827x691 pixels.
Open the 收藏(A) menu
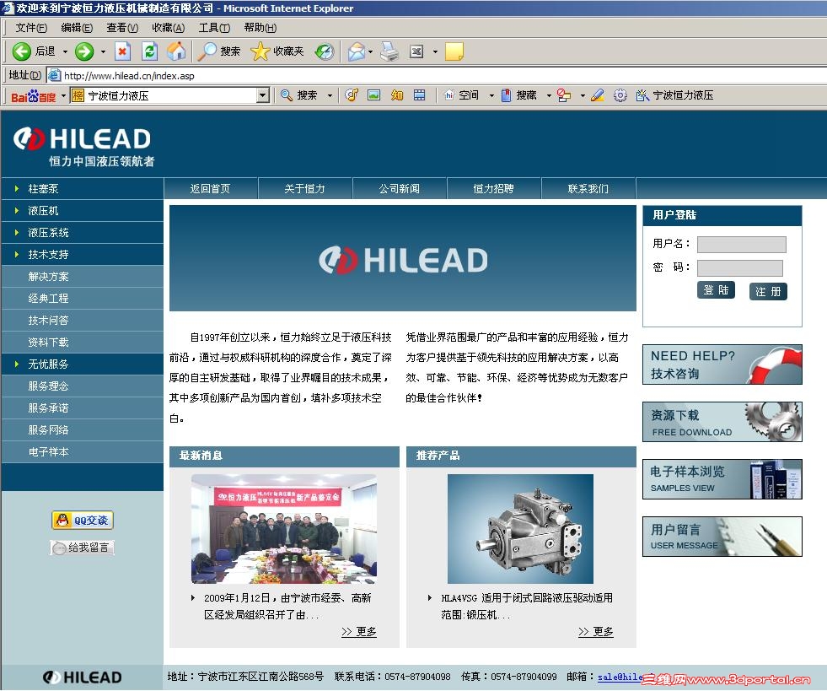(168, 28)
